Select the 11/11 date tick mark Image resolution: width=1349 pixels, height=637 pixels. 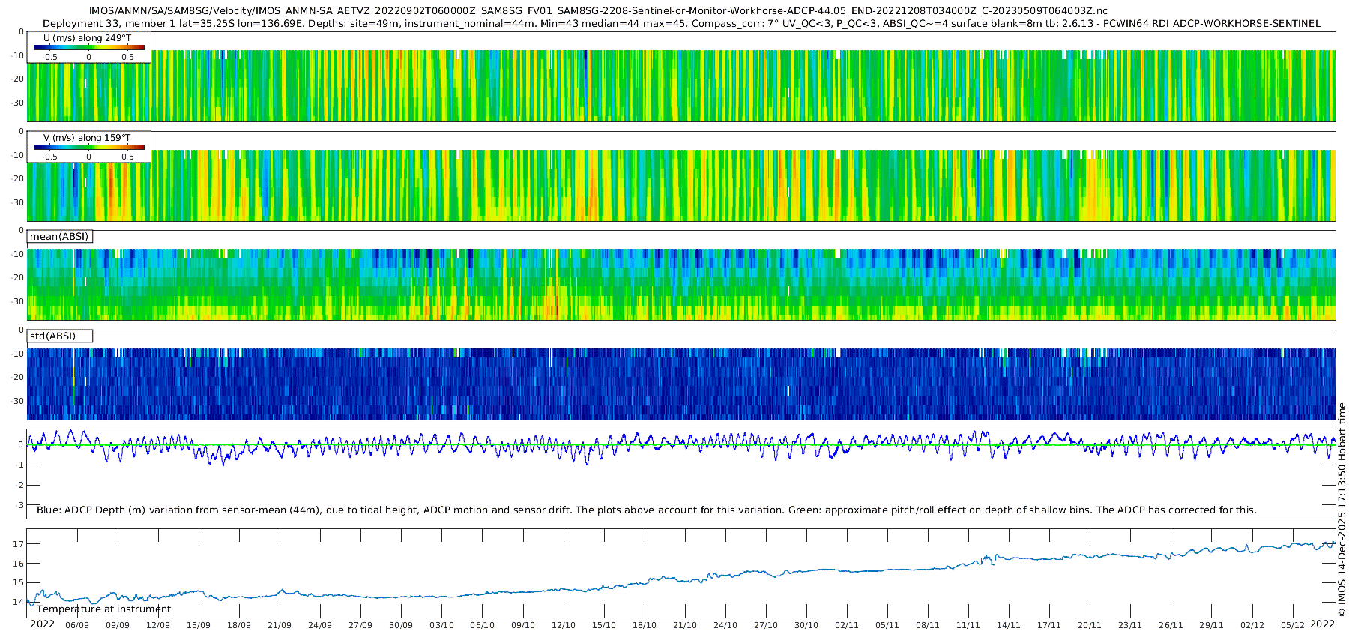click(x=968, y=625)
